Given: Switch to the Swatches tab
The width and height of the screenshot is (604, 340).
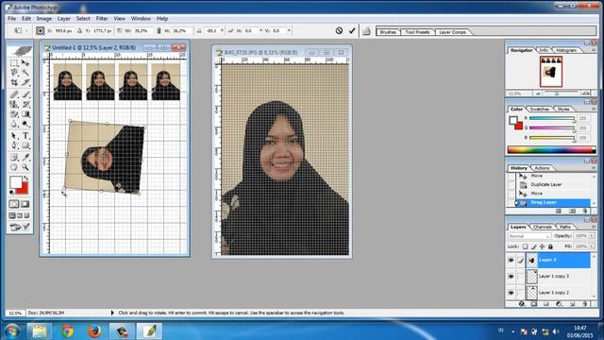Looking at the screenshot, I should (539, 110).
